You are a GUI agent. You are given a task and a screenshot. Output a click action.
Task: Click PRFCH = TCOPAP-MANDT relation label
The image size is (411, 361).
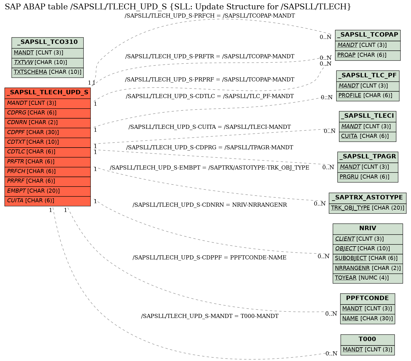coord(210,16)
